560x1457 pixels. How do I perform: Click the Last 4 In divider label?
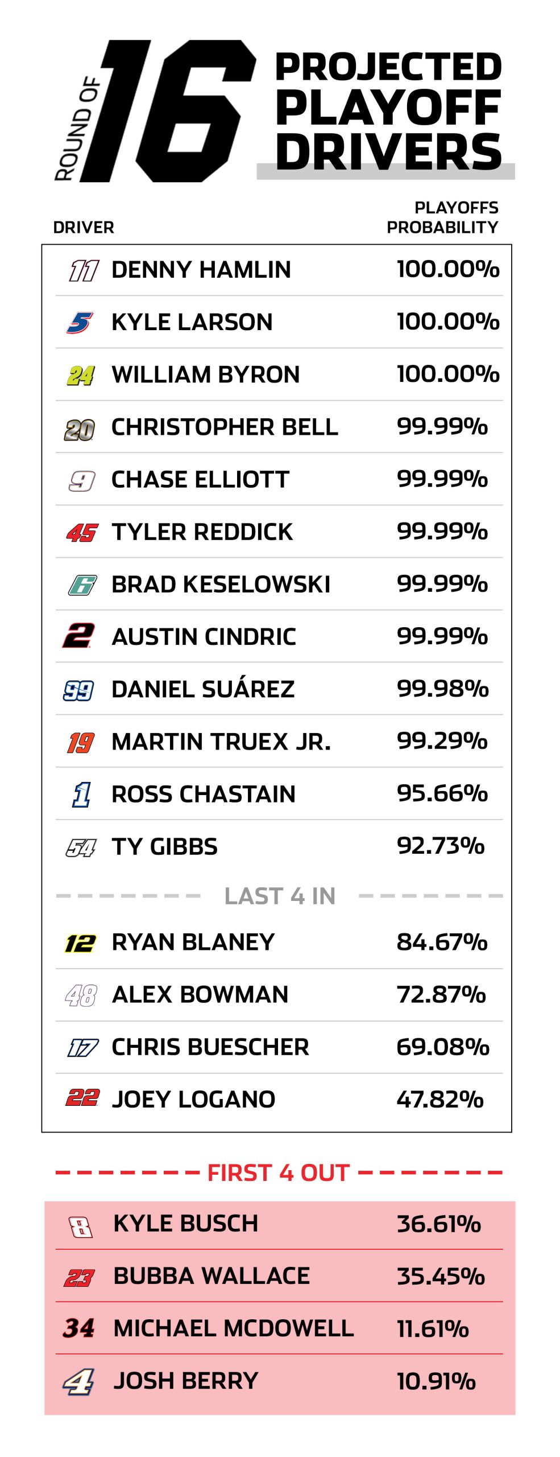pos(280,896)
